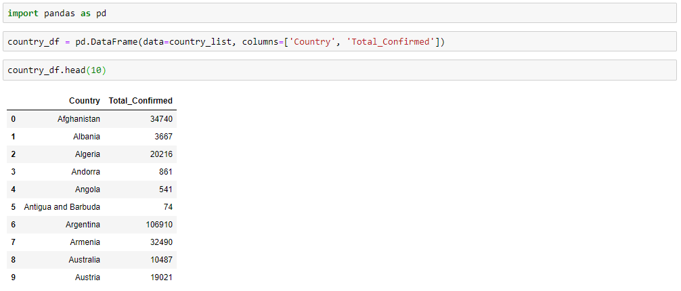Click the value 34740
This screenshot has height=291, width=681.
(161, 118)
